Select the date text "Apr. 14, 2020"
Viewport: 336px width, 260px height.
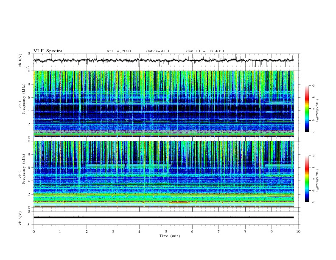(x=118, y=51)
